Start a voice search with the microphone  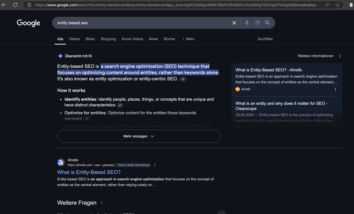(x=247, y=23)
